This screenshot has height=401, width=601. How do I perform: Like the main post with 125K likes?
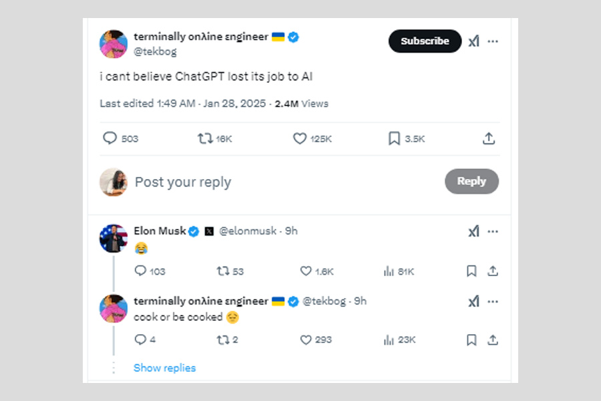pos(300,138)
